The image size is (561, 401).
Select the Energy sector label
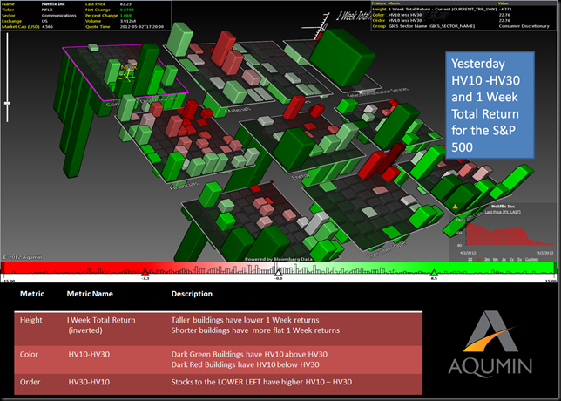(300, 176)
